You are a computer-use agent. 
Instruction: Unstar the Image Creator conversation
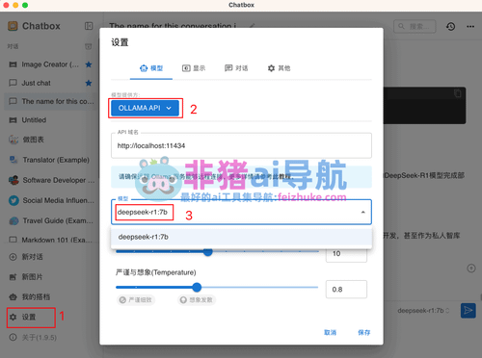click(x=89, y=64)
